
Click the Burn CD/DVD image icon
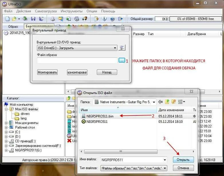[85, 19]
